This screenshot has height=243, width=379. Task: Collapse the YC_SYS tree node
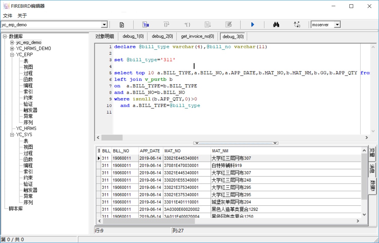tap(12, 135)
